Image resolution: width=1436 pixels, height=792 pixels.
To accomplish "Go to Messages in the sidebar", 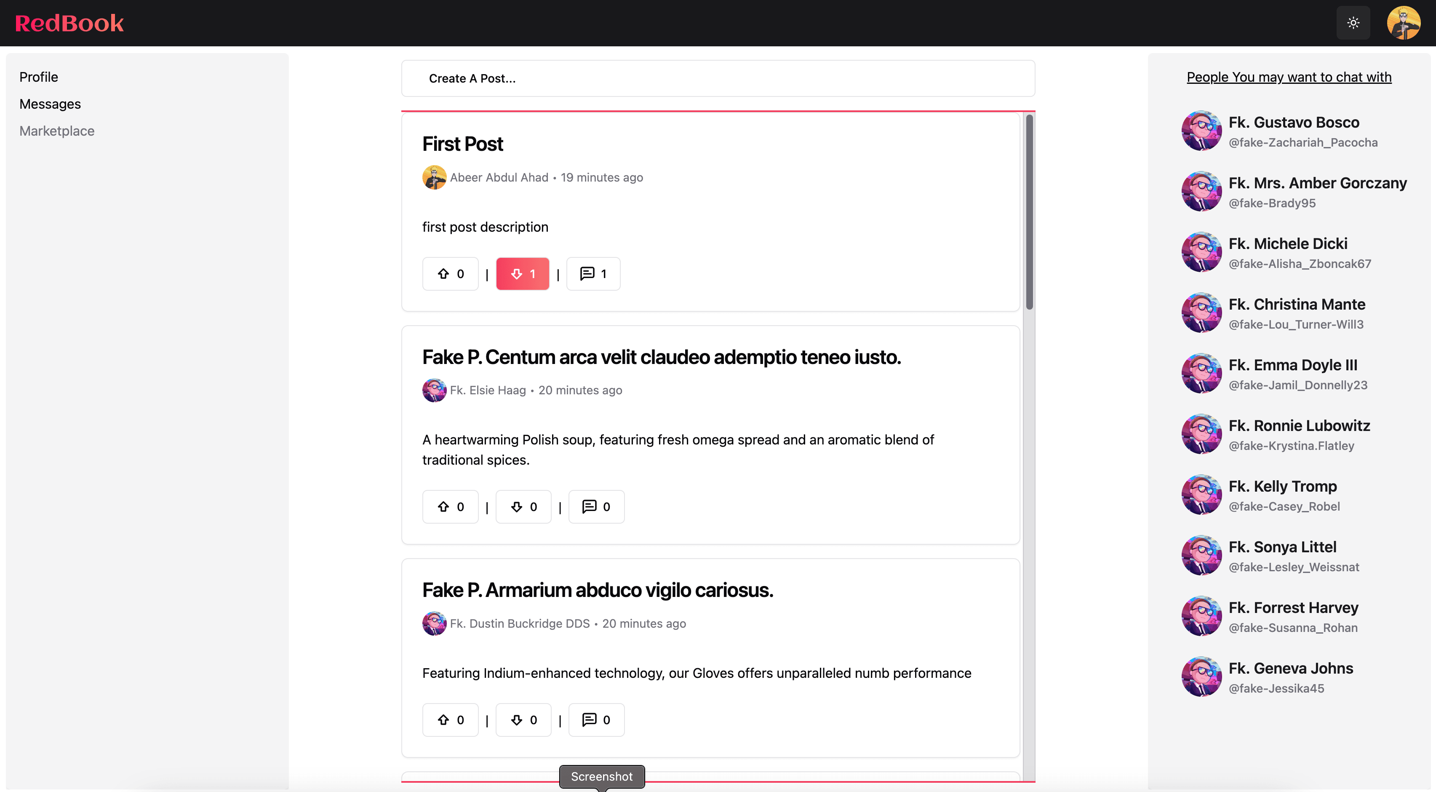I will 50,104.
